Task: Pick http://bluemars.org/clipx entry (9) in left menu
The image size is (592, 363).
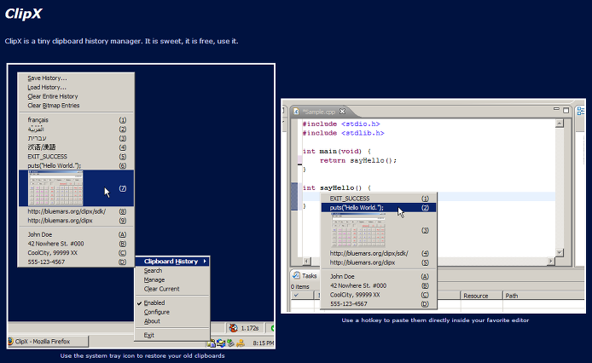Action: (x=76, y=221)
